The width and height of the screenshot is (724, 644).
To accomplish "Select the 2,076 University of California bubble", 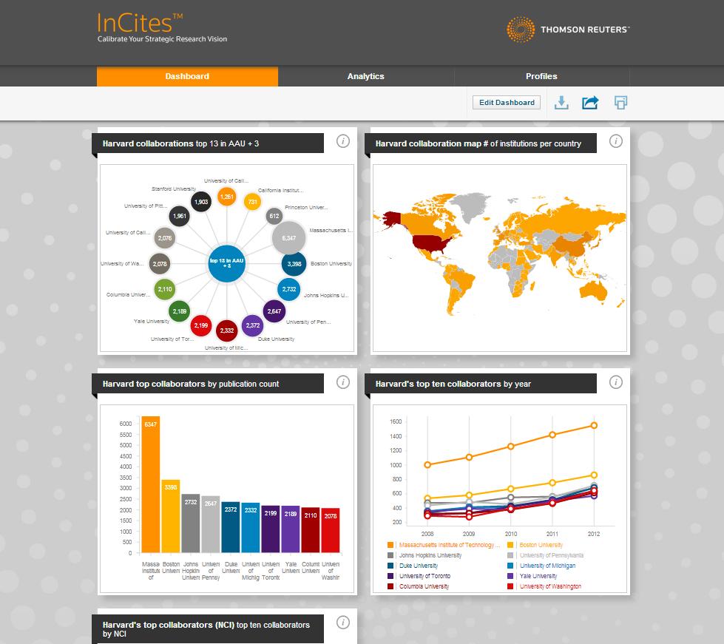I will click(164, 238).
